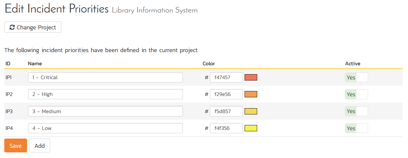Open the red color swatch for IP1

coord(251,78)
